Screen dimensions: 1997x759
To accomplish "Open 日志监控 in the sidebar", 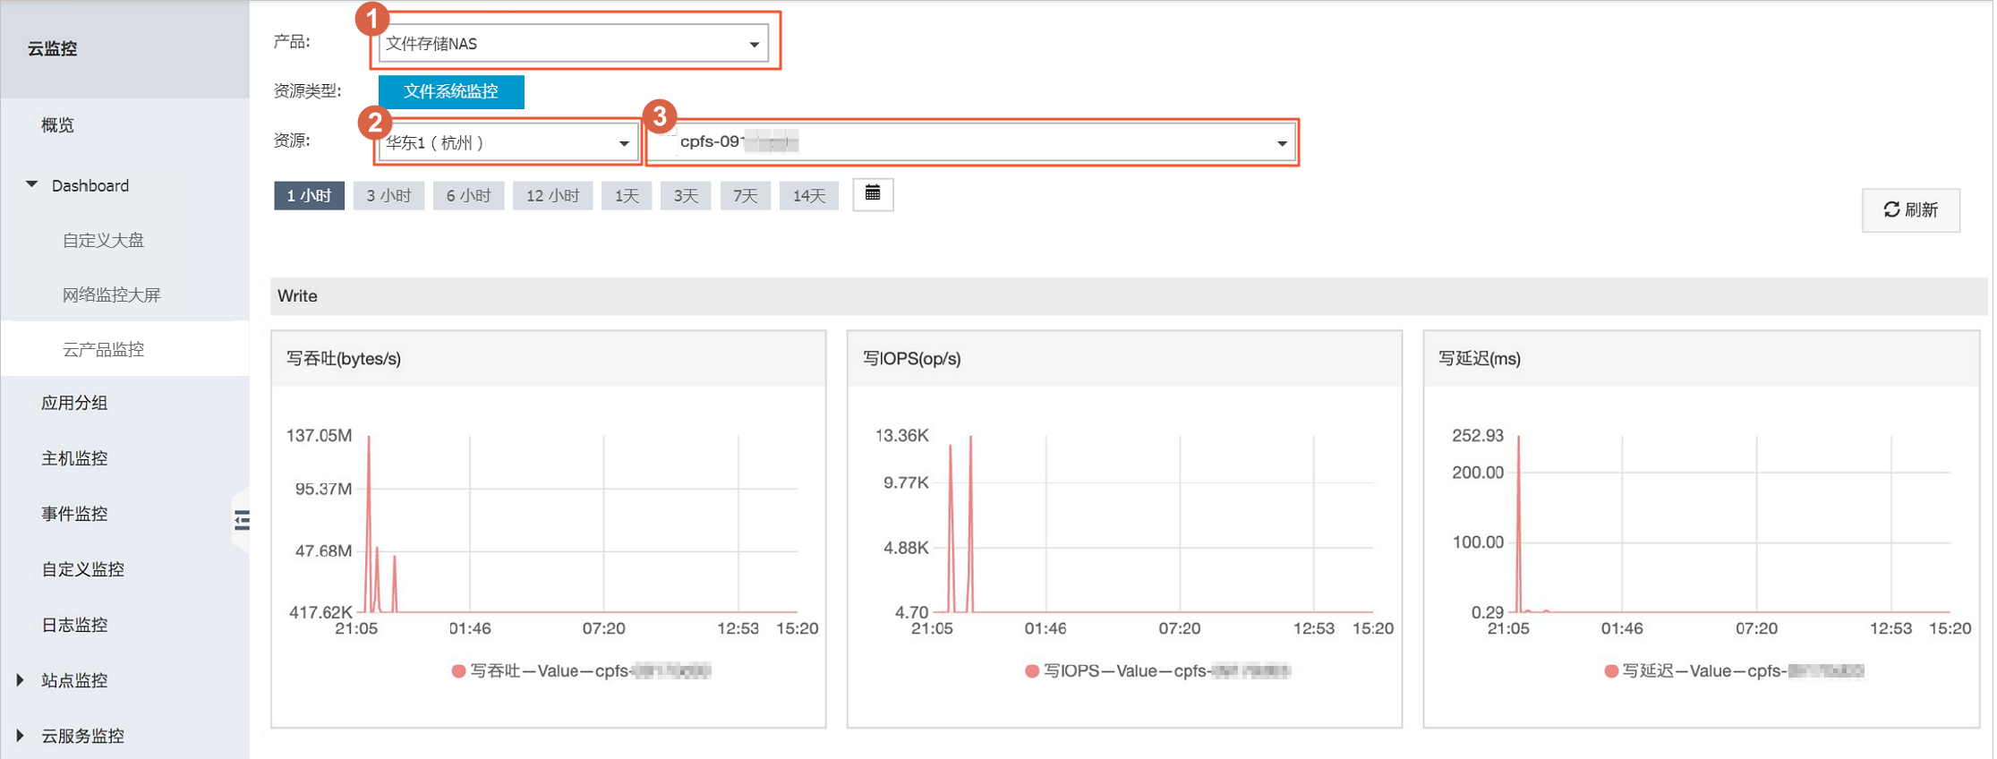I will point(74,625).
